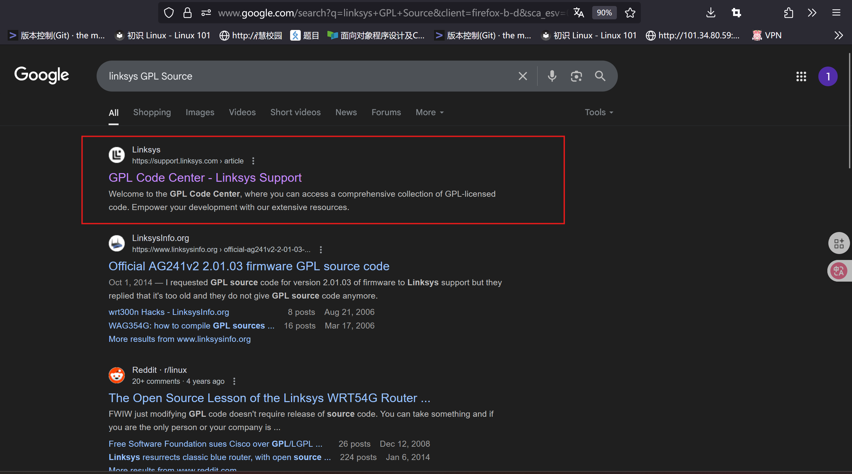Viewport: 852px width, 474px height.
Task: Clear the search query with X
Action: [x=523, y=76]
